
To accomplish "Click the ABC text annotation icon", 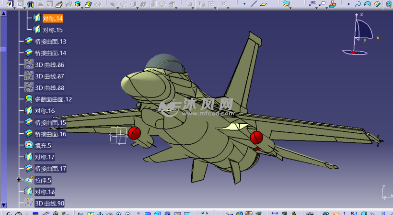I will 312,3.
